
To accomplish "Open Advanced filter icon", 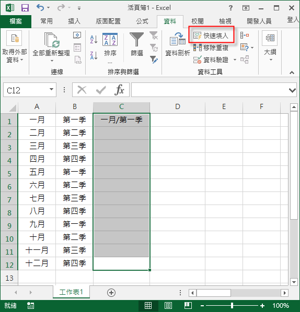I will (154, 59).
